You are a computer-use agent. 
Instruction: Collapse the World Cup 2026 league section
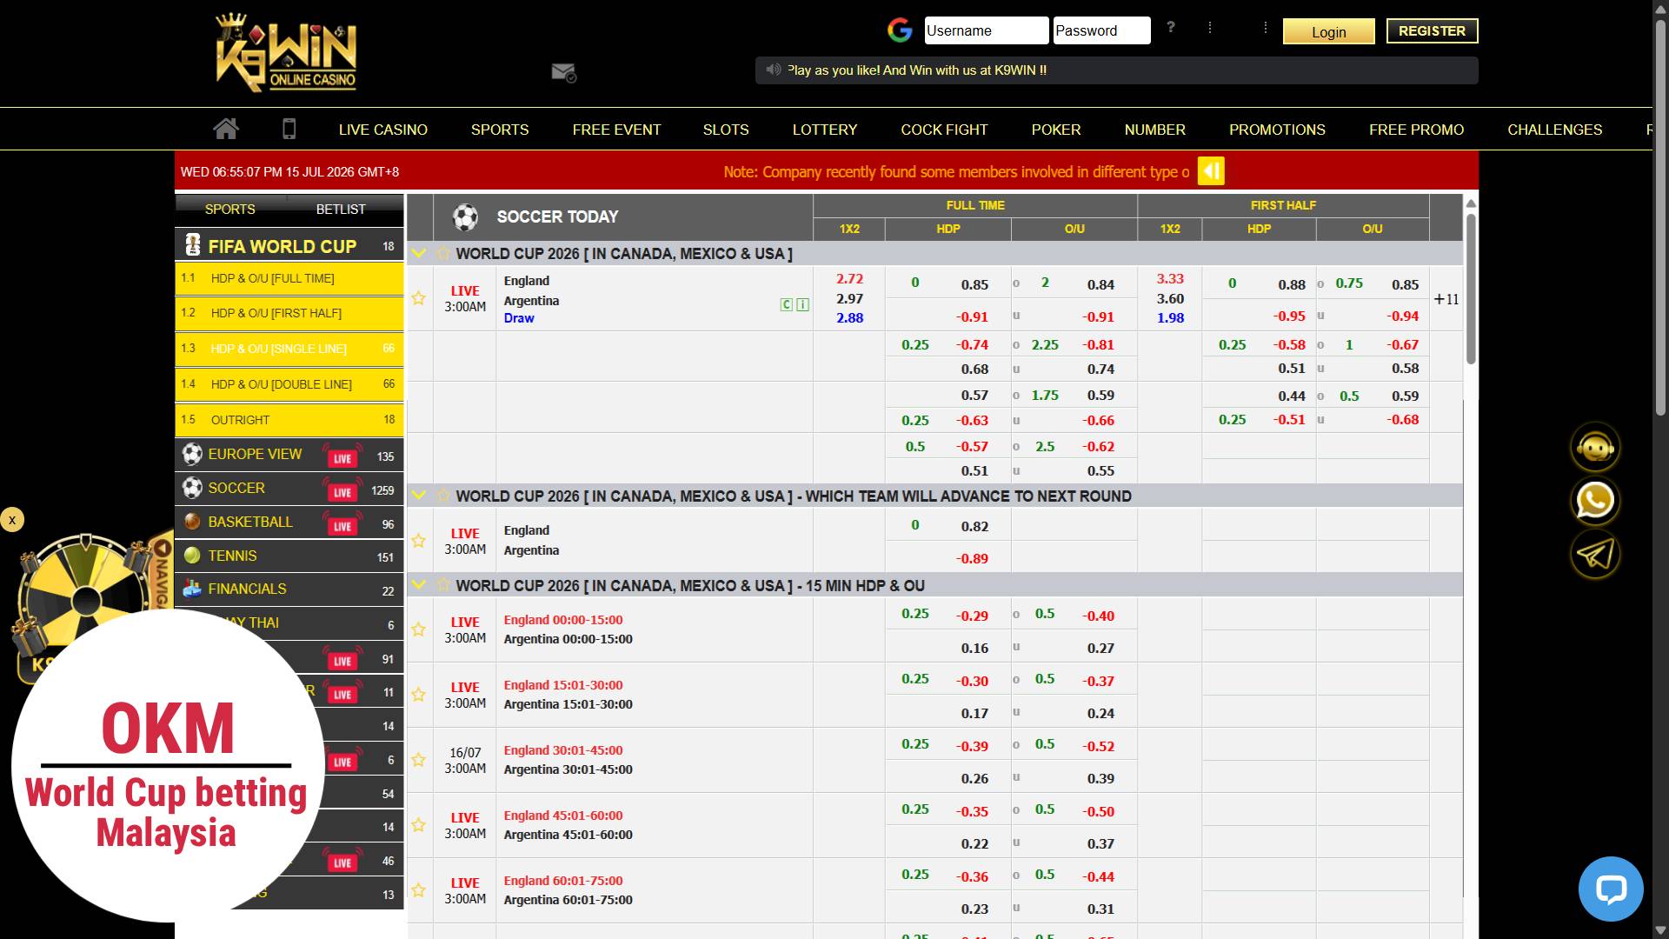click(x=418, y=253)
